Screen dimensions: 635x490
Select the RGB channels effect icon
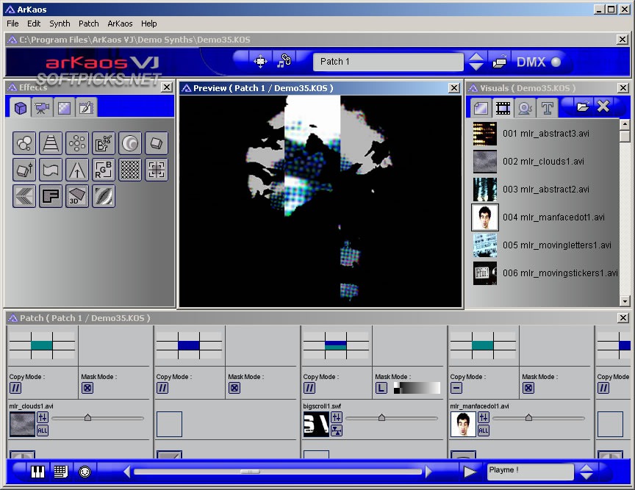pos(103,170)
